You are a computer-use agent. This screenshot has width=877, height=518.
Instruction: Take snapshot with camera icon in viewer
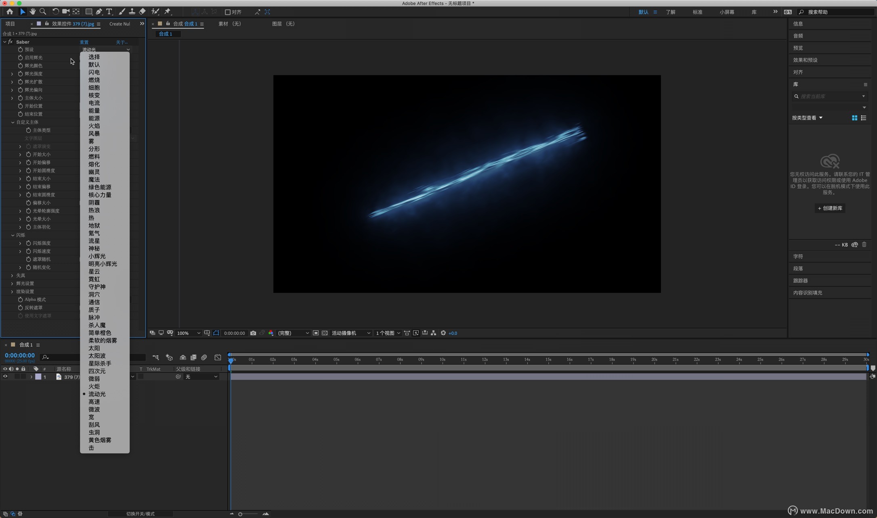(x=253, y=333)
